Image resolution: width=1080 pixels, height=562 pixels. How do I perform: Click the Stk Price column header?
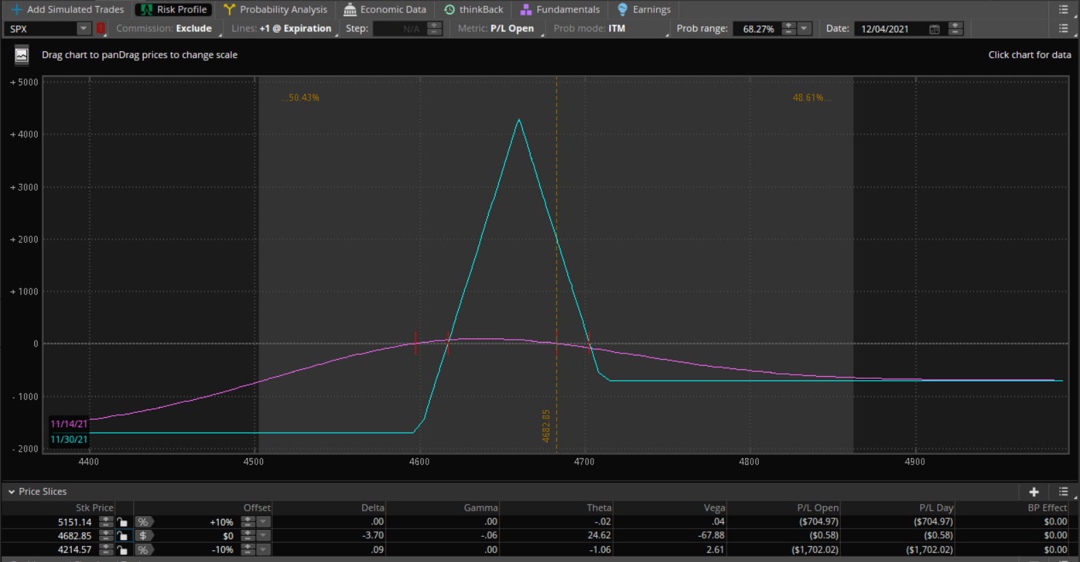94,507
